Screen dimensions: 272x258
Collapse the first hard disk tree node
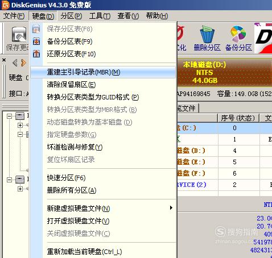[9, 116]
